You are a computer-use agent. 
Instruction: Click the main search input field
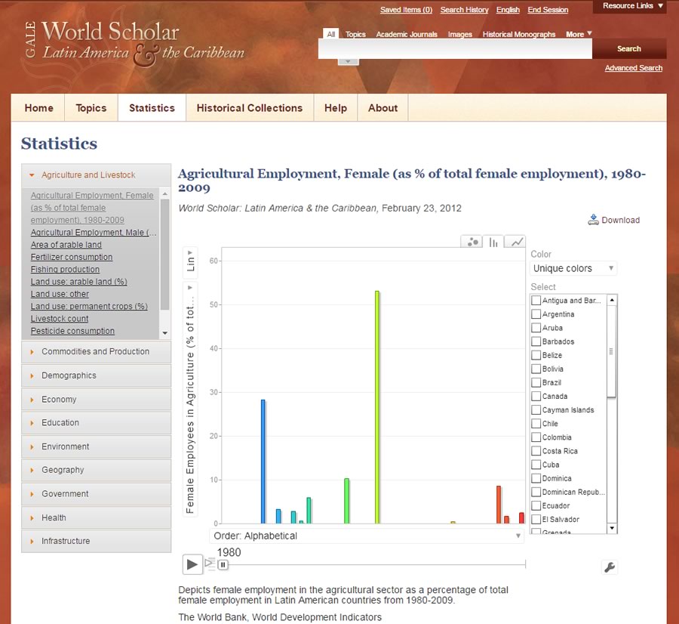(x=455, y=48)
